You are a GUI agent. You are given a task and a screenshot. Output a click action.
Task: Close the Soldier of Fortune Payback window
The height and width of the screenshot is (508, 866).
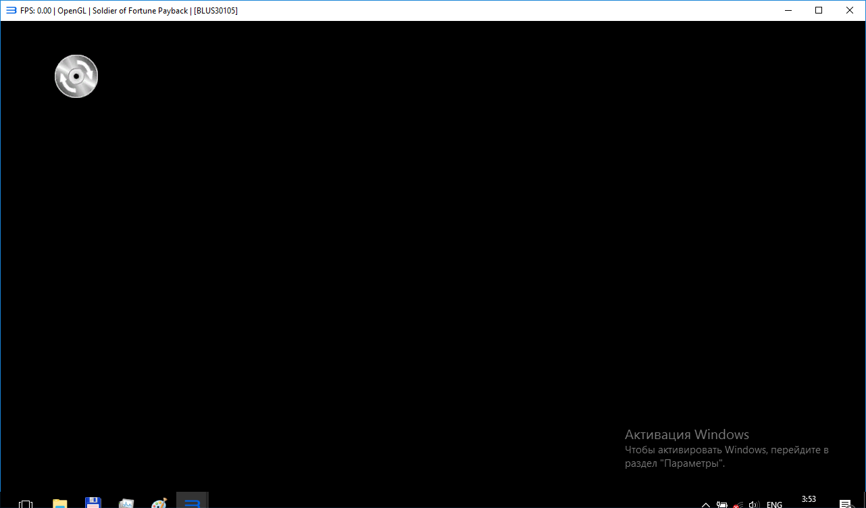click(x=850, y=10)
